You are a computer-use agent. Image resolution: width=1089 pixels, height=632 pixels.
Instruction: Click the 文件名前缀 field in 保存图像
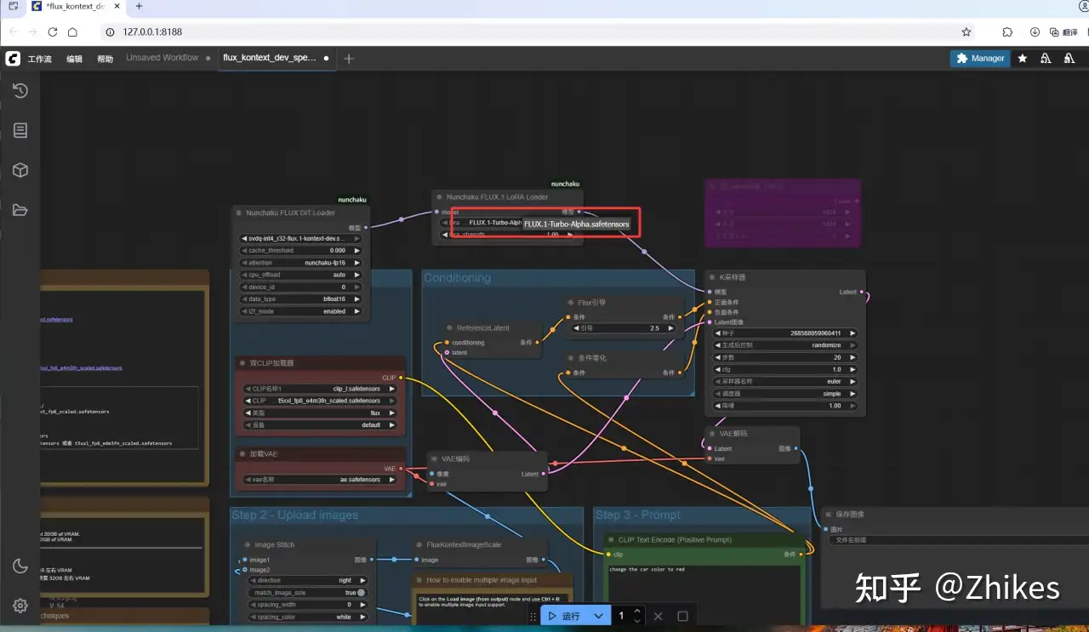coord(956,540)
